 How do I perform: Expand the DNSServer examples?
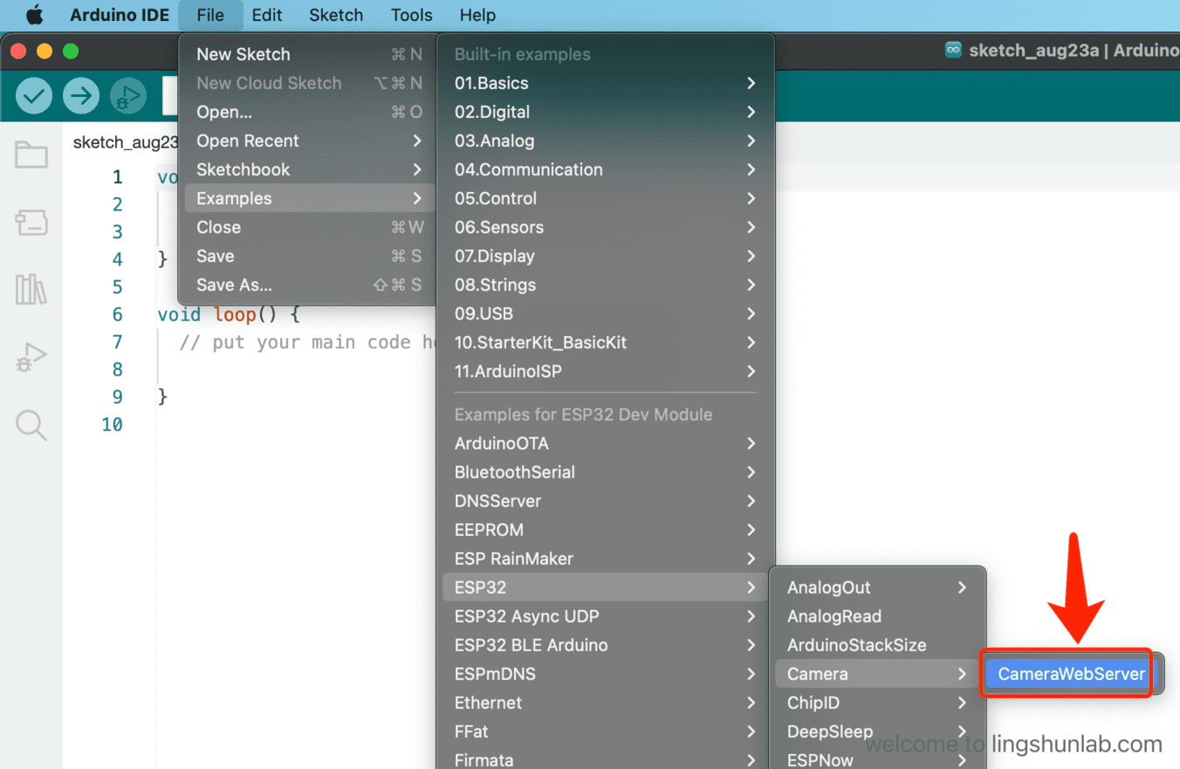pyautogui.click(x=605, y=501)
